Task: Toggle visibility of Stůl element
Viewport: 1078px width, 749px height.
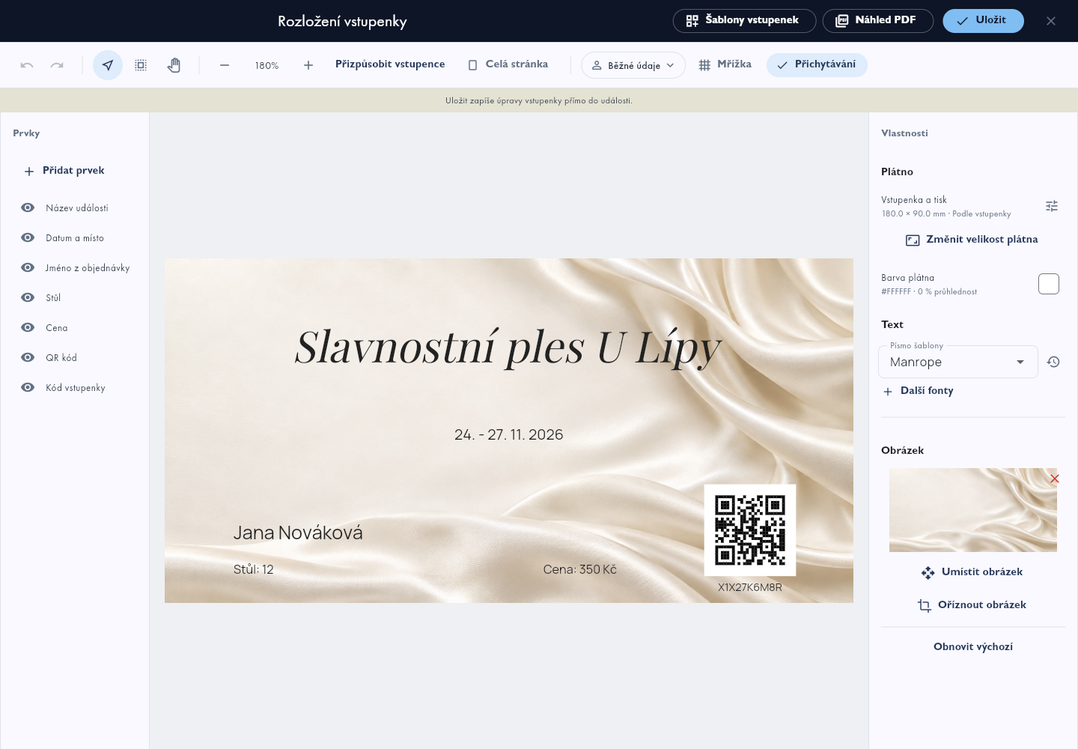Action: [28, 297]
